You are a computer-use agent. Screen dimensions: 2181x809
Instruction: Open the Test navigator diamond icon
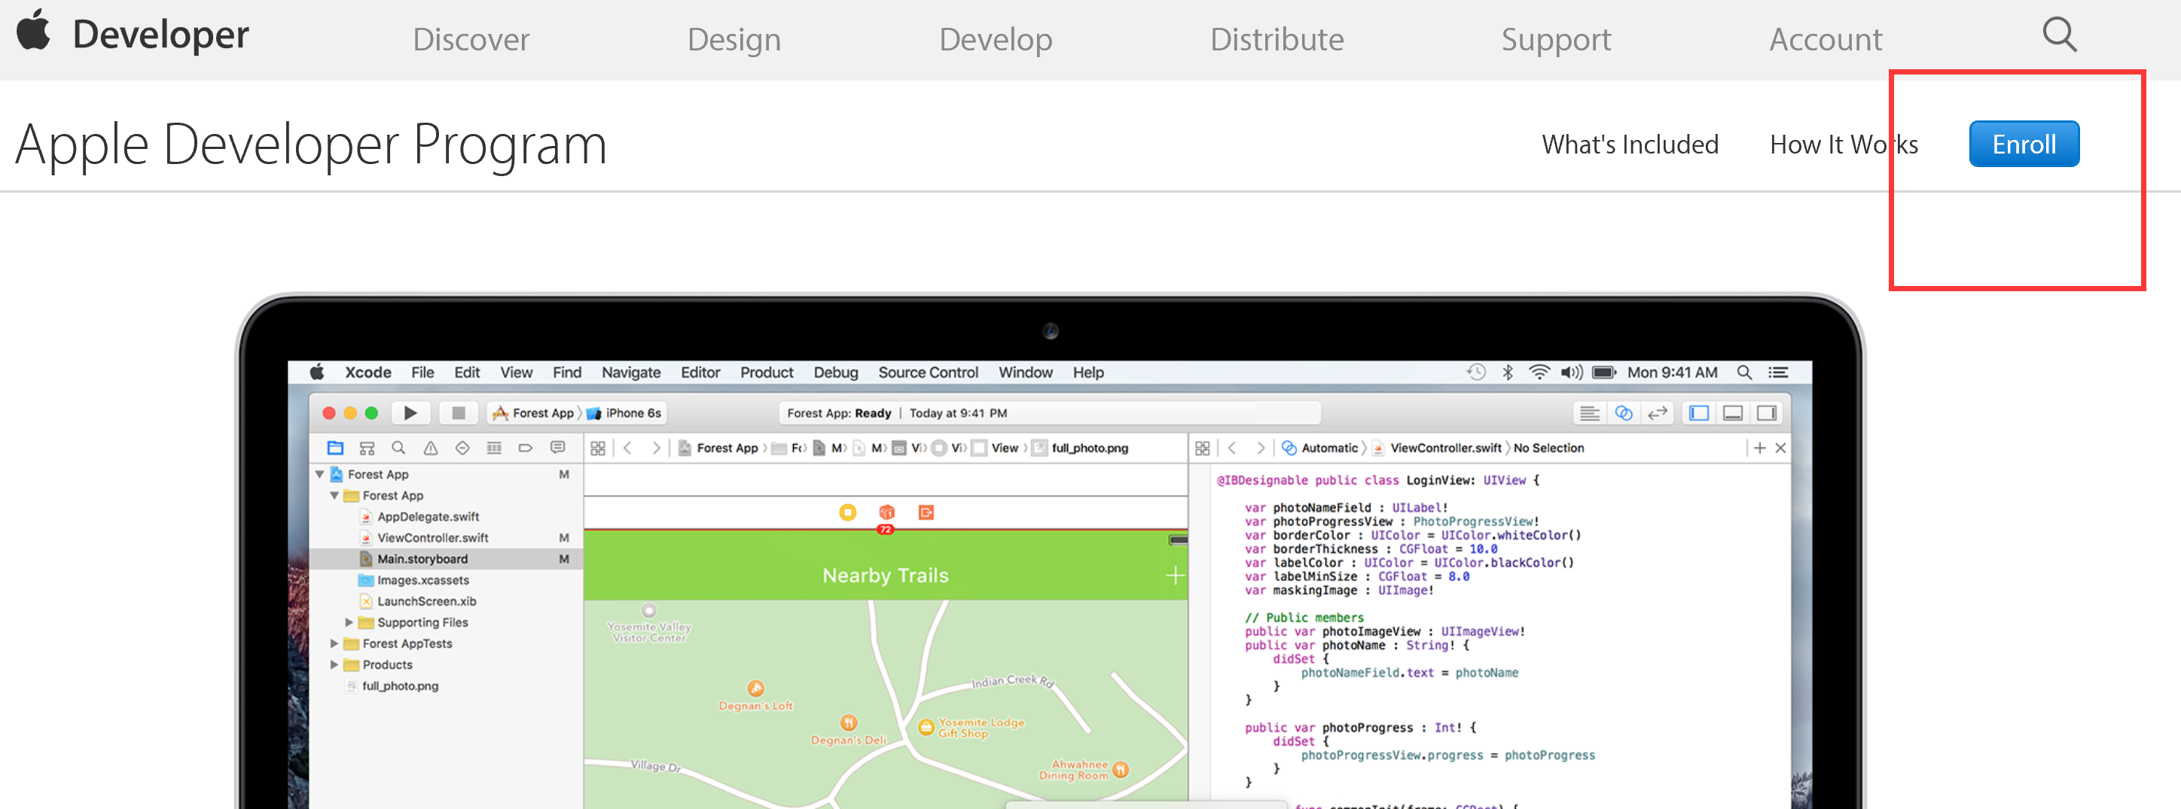point(462,448)
